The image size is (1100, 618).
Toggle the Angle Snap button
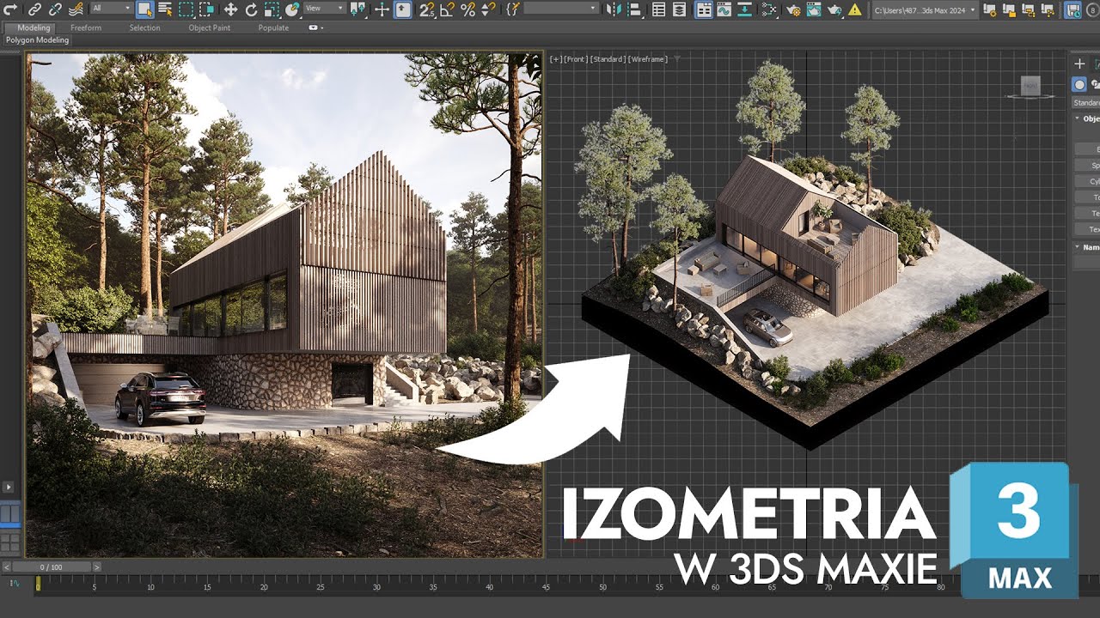tap(448, 9)
